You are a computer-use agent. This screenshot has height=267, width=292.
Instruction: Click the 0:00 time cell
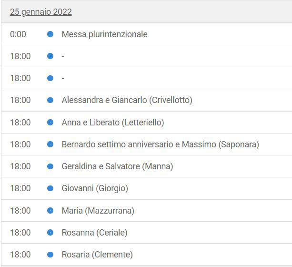click(x=18, y=34)
